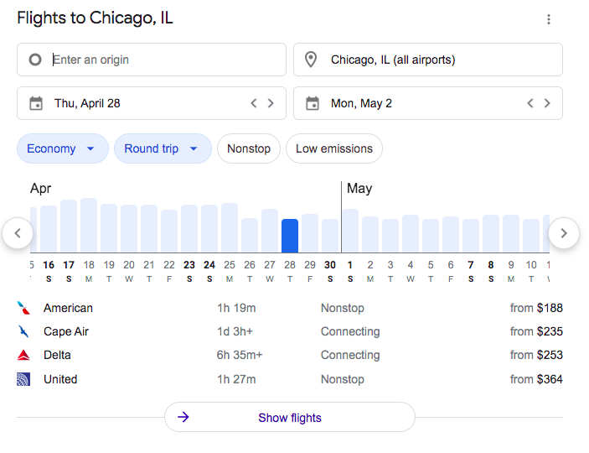Click the Delta logo icon
The width and height of the screenshot is (589, 453).
(x=23, y=355)
